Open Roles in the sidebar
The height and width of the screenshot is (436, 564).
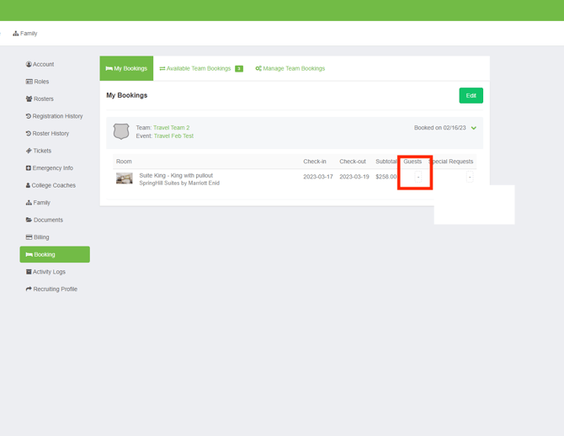point(38,82)
